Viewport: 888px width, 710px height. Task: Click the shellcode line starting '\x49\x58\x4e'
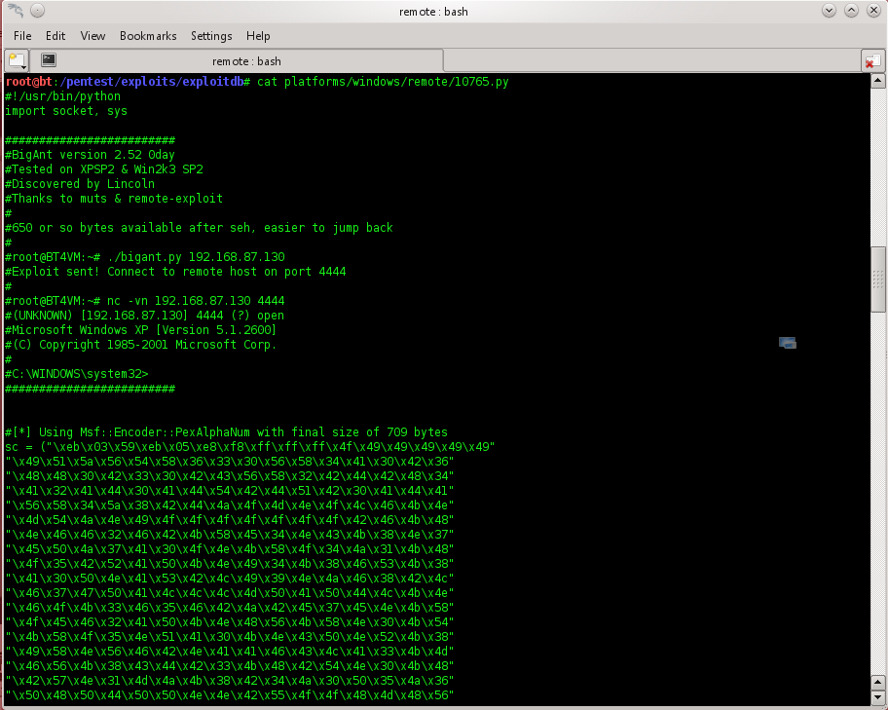pos(230,652)
